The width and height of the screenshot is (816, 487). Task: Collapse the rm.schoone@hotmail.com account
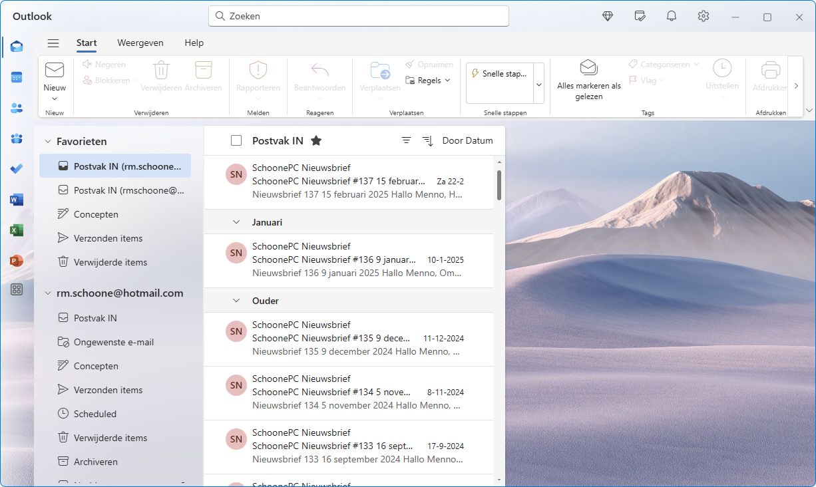(48, 293)
